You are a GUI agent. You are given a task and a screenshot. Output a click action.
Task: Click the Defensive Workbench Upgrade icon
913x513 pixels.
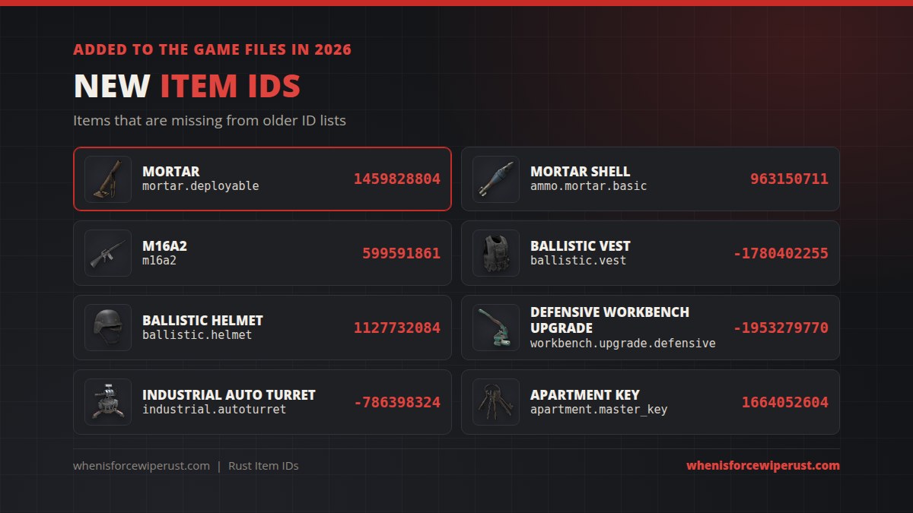coord(496,328)
